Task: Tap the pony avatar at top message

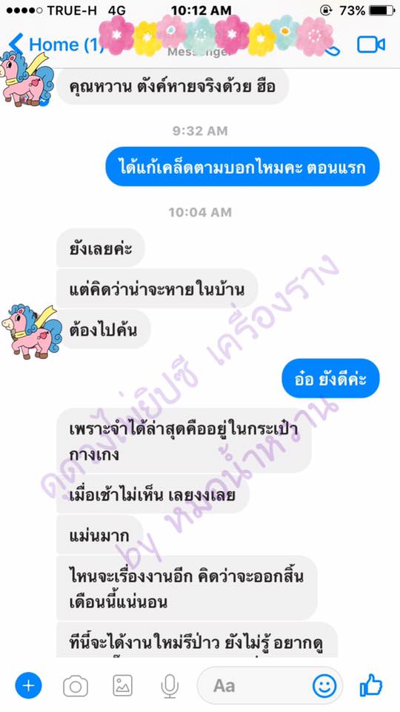Action: pos(28,78)
